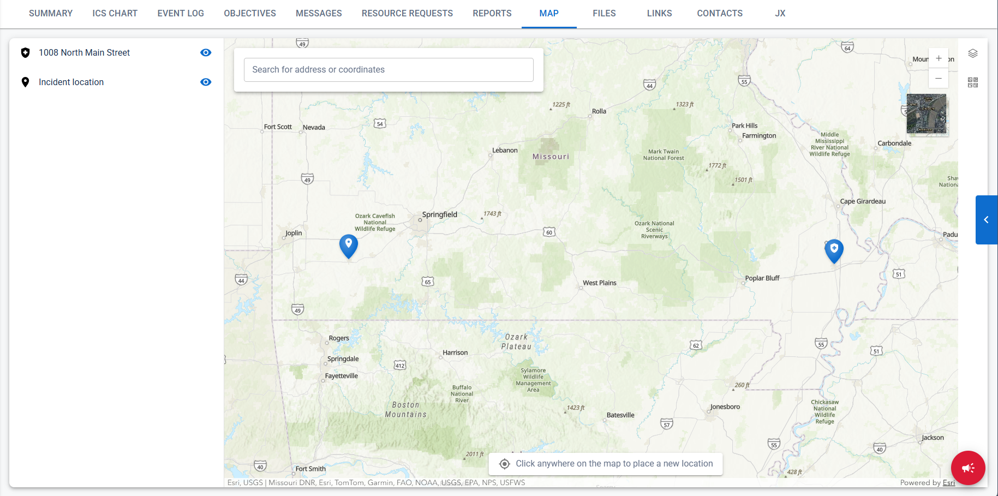The image size is (998, 496).
Task: Click the Springfield city label on the map
Action: pyautogui.click(x=440, y=215)
